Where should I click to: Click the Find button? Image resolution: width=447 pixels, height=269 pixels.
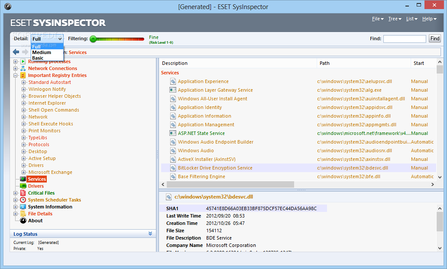tap(435, 38)
